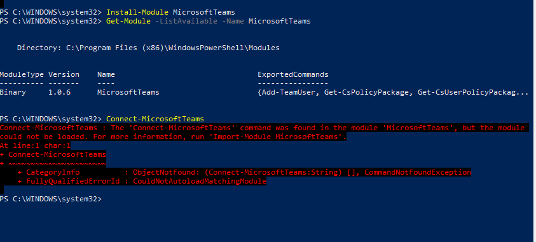
Task: Click the CategoryInfo error line
Action: coord(244,172)
